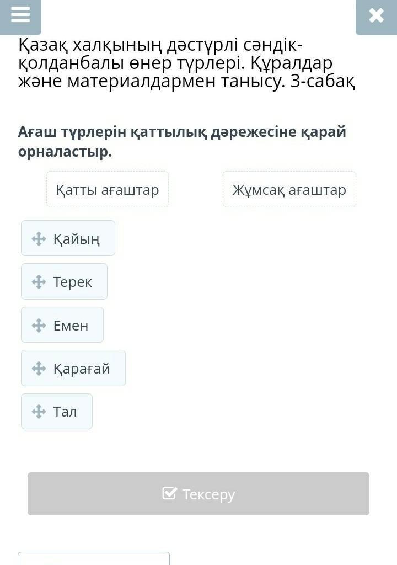Click the checkmark icon on Тексеру button
397x565 pixels.
coord(170,493)
